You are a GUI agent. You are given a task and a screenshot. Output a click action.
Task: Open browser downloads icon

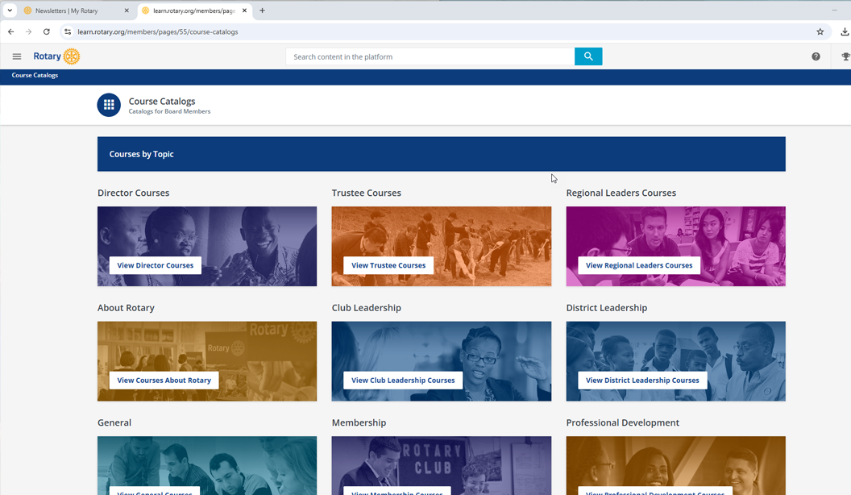(x=845, y=32)
